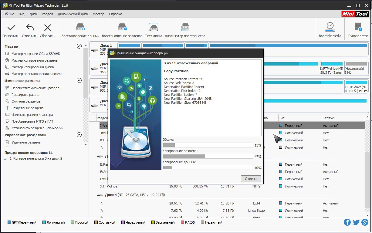The height and width of the screenshot is (233, 372).
Task: Collapse the Управление разделами section
Action: click(x=79, y=135)
